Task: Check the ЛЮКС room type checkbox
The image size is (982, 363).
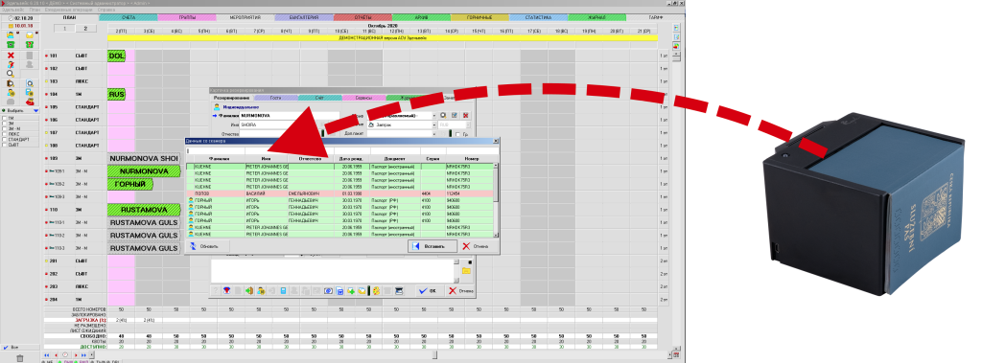Action: (5, 134)
